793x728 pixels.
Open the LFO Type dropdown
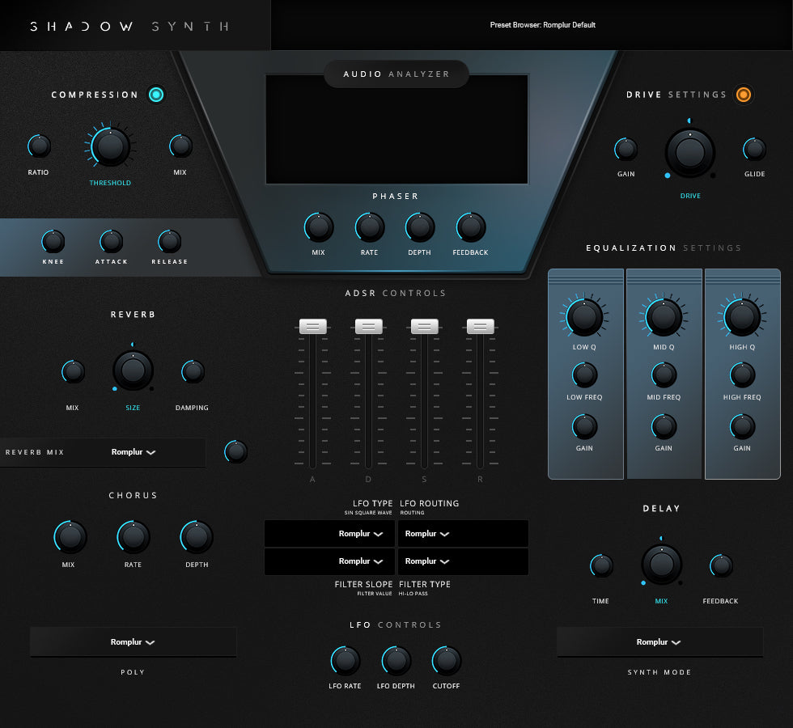[x=330, y=534]
